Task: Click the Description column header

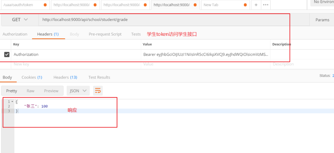Action: tap(282, 44)
